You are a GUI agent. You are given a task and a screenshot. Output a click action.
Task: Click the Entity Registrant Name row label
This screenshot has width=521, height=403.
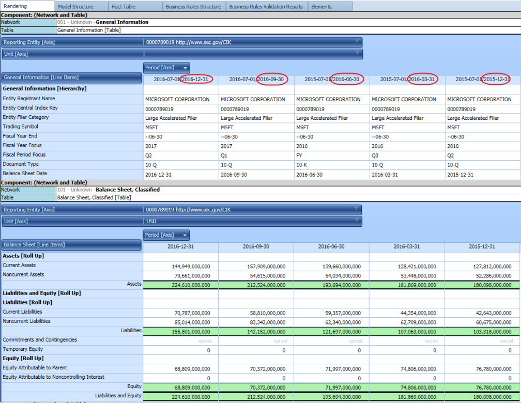pyautogui.click(x=29, y=99)
